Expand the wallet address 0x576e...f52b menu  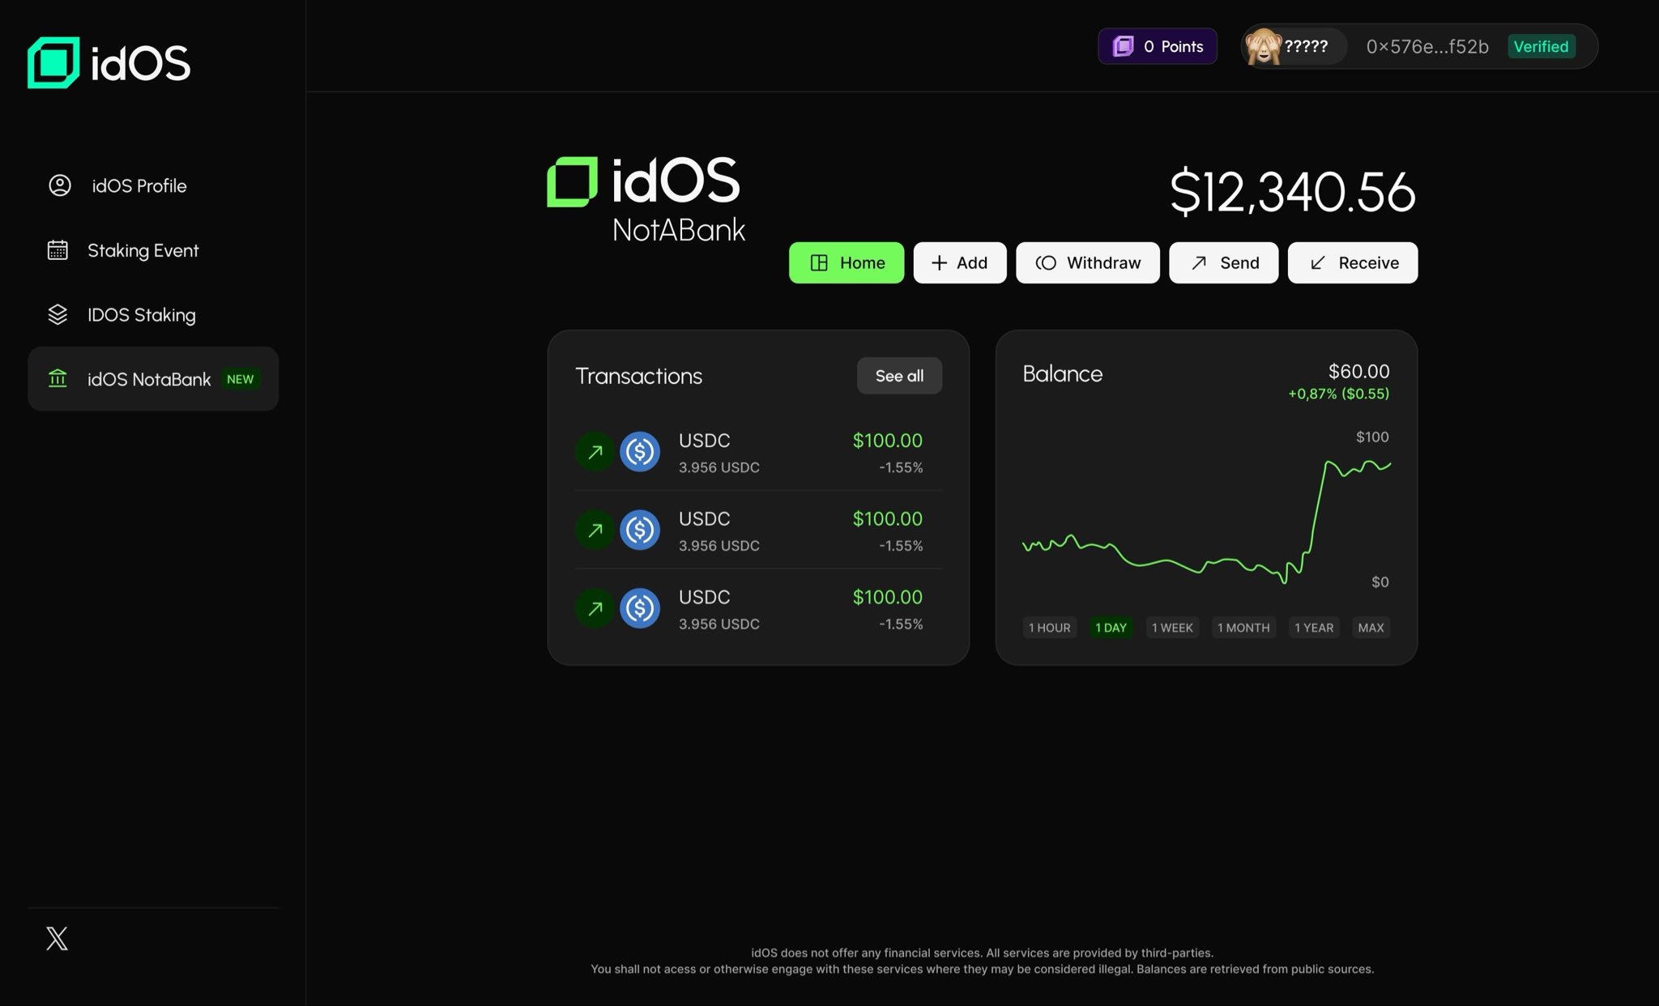pyautogui.click(x=1427, y=46)
